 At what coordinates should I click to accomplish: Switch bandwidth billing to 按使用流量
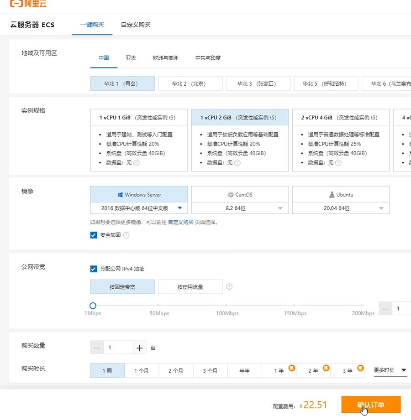click(190, 286)
